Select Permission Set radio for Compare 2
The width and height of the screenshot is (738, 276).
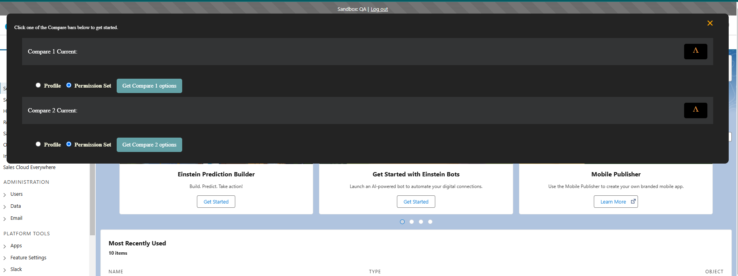(69, 144)
